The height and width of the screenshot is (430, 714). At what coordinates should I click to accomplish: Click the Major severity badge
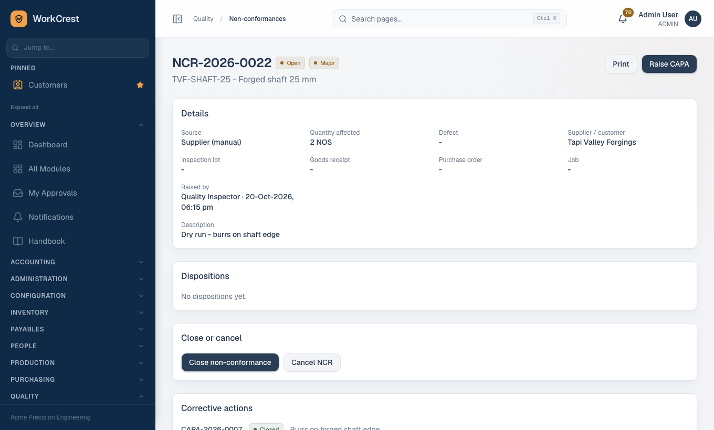pyautogui.click(x=324, y=63)
